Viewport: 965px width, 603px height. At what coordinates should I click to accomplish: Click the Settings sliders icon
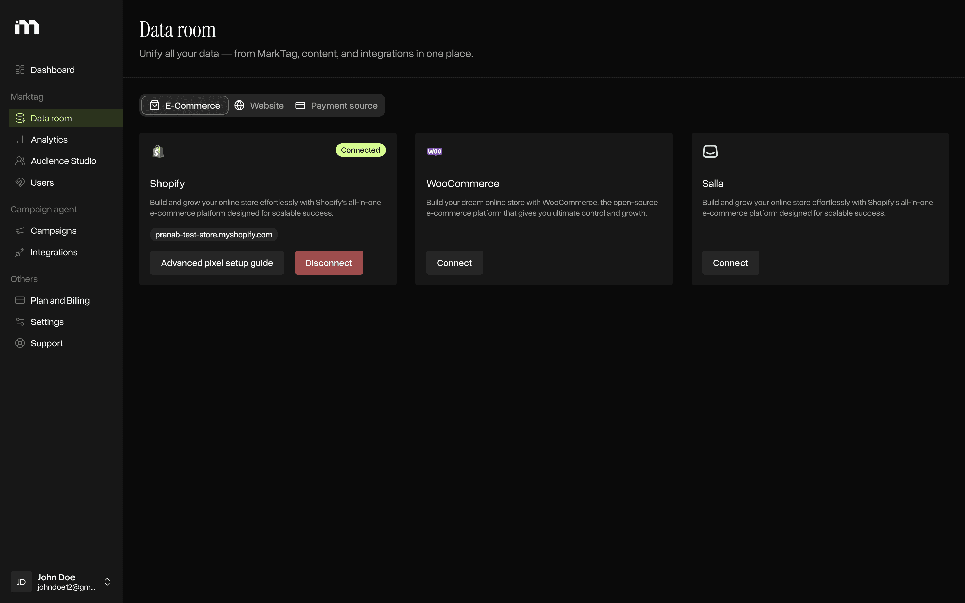point(20,322)
